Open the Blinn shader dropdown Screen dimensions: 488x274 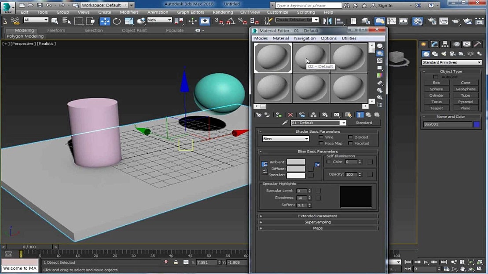[x=285, y=138]
